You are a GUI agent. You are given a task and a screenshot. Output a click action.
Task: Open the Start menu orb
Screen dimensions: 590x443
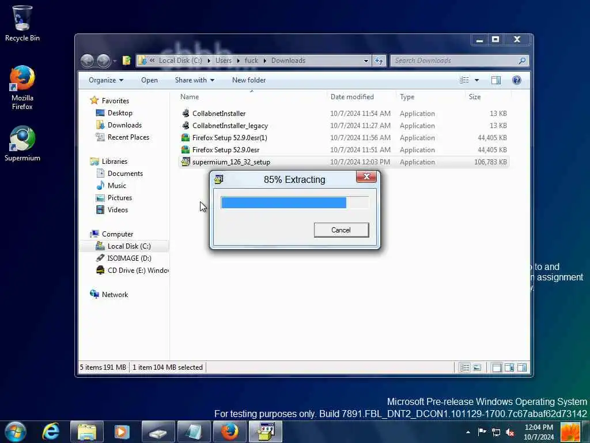[x=16, y=431]
